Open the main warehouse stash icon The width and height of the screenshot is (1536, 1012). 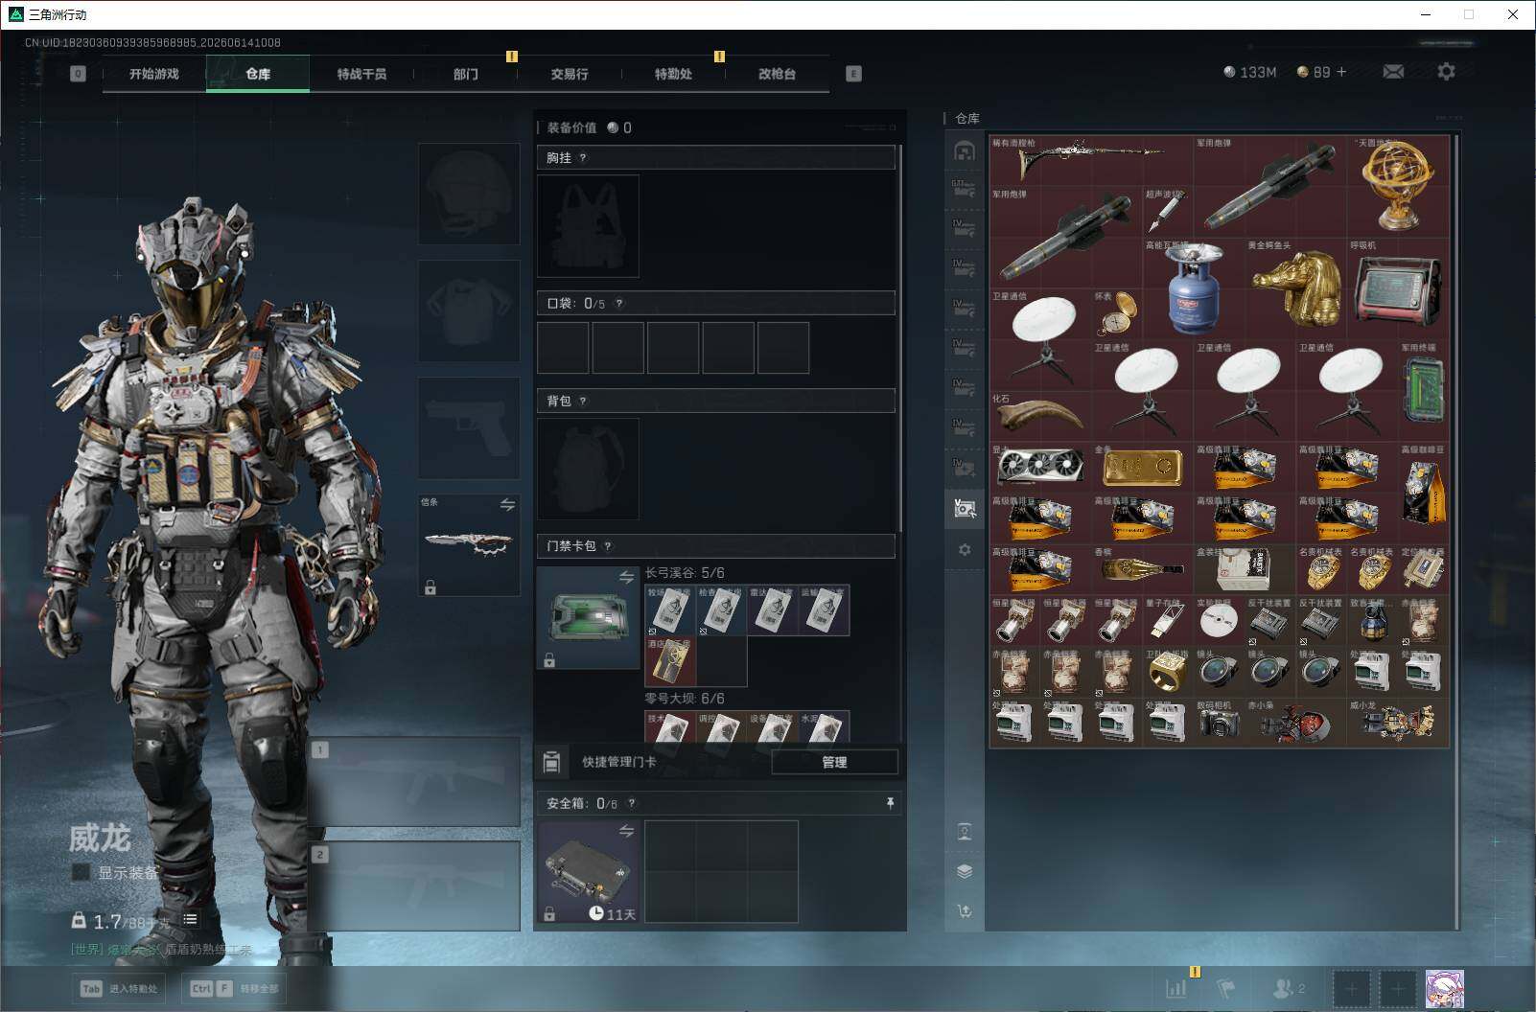coord(965,151)
